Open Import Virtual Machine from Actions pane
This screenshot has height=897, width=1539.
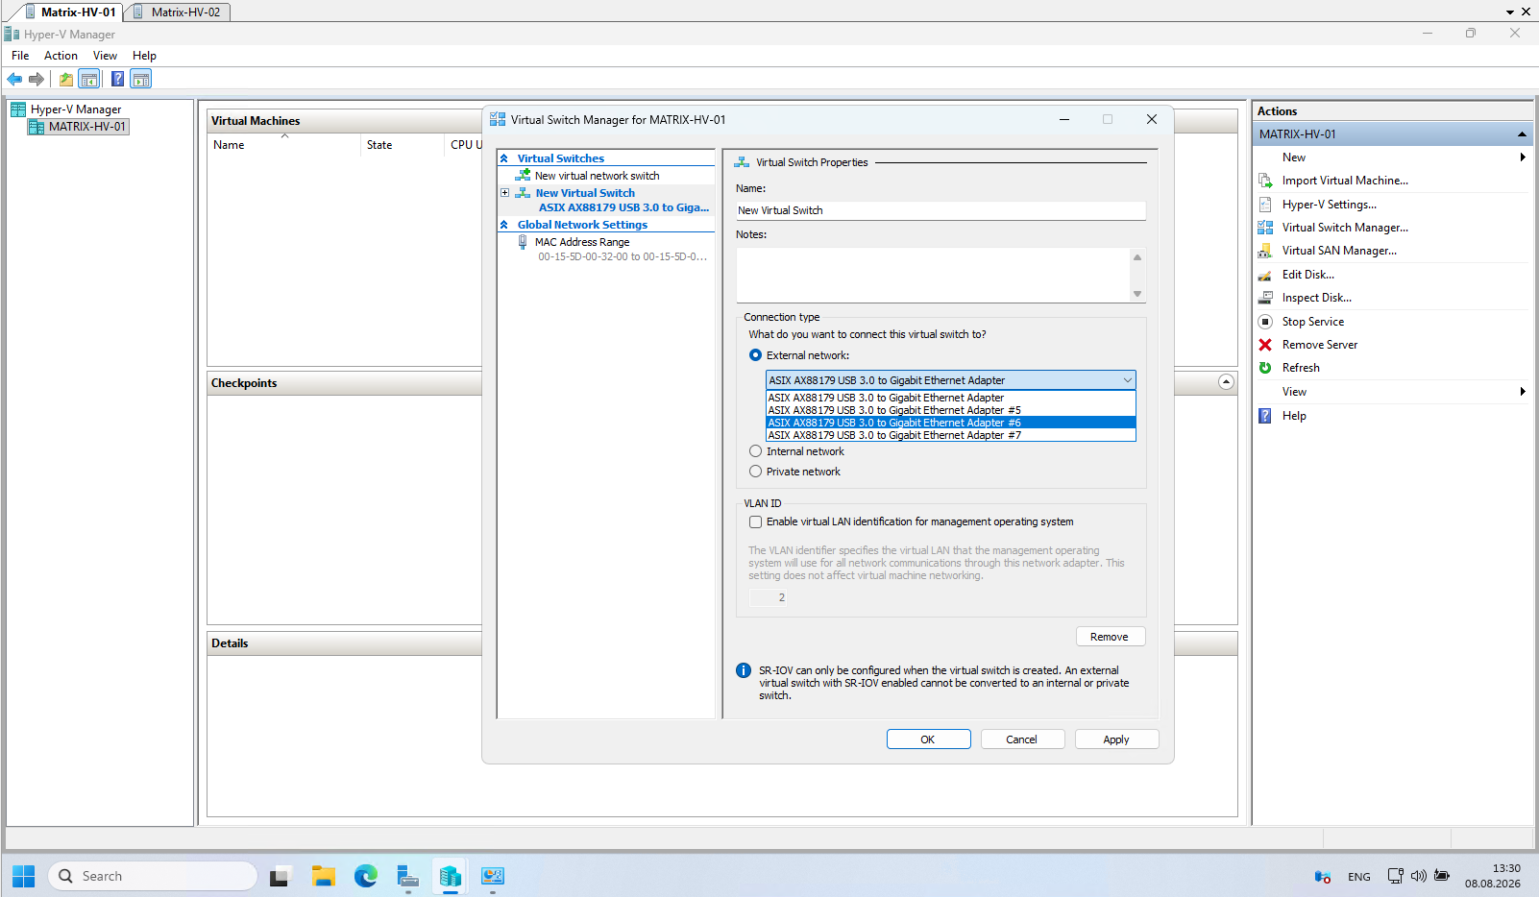[1345, 181]
